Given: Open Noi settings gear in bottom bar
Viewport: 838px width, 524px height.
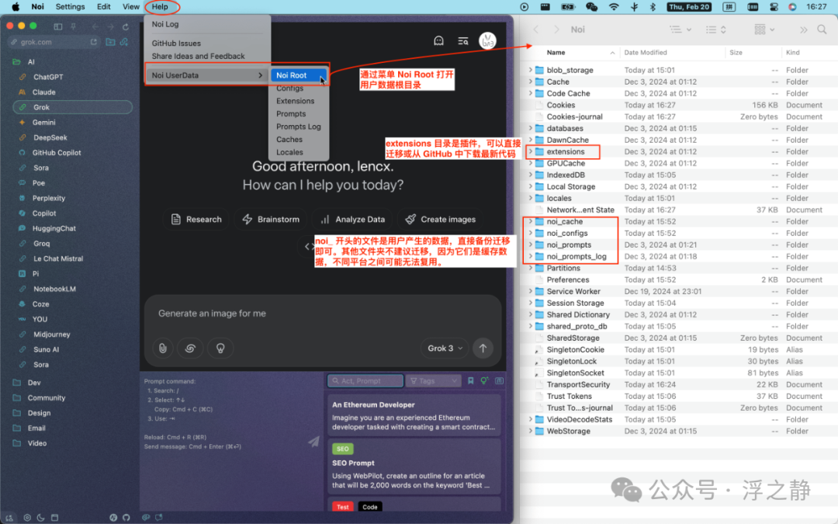Looking at the screenshot, I should coord(26,518).
